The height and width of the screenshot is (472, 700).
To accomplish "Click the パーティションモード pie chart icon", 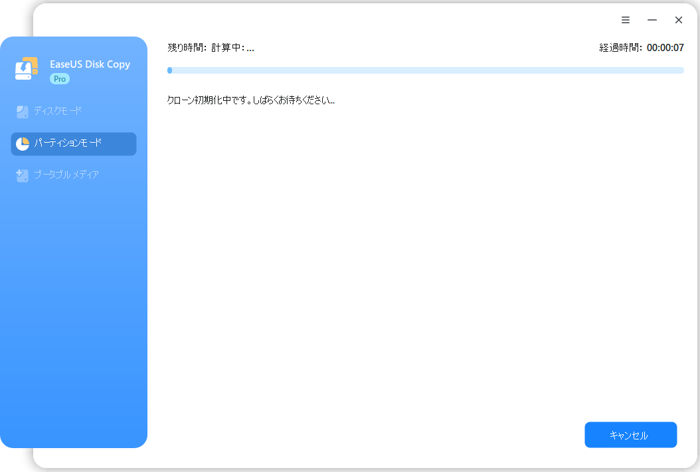I will tap(23, 144).
